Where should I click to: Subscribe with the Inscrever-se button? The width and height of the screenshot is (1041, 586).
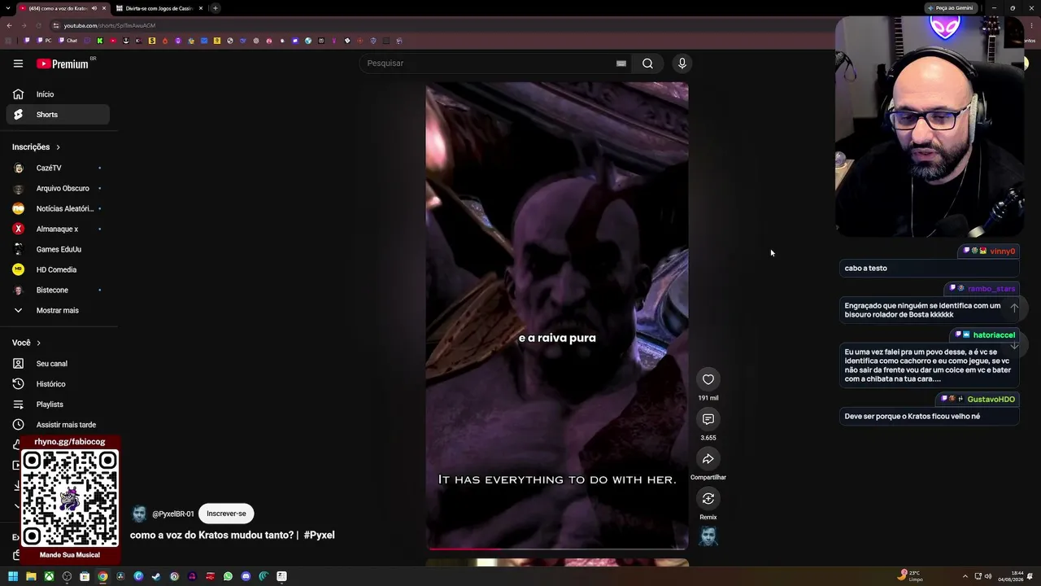(x=226, y=514)
